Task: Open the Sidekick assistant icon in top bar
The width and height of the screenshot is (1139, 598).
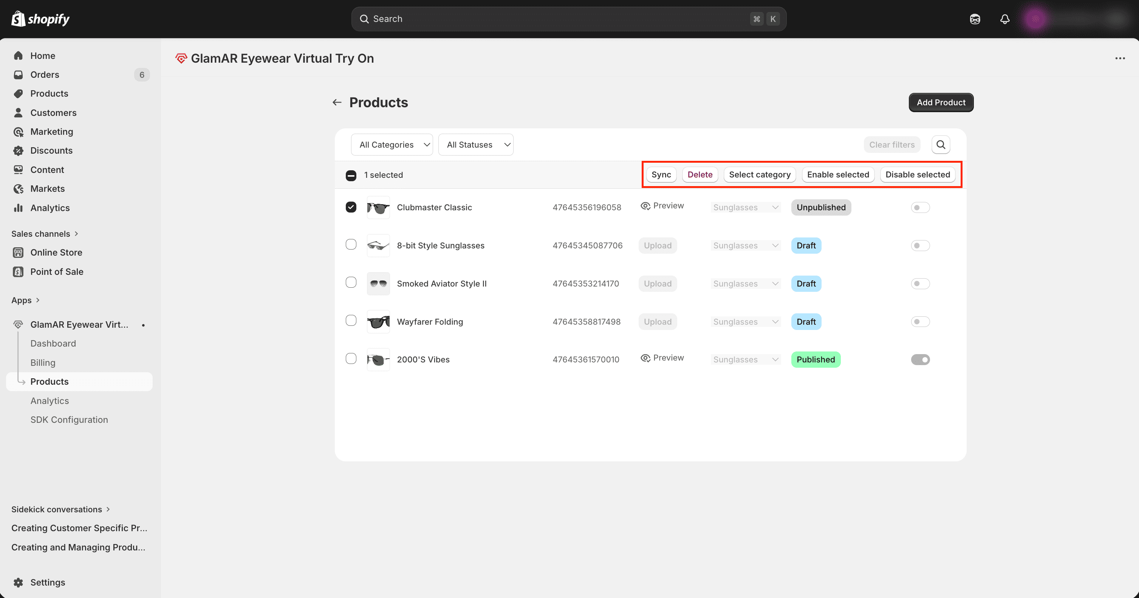Action: (975, 19)
